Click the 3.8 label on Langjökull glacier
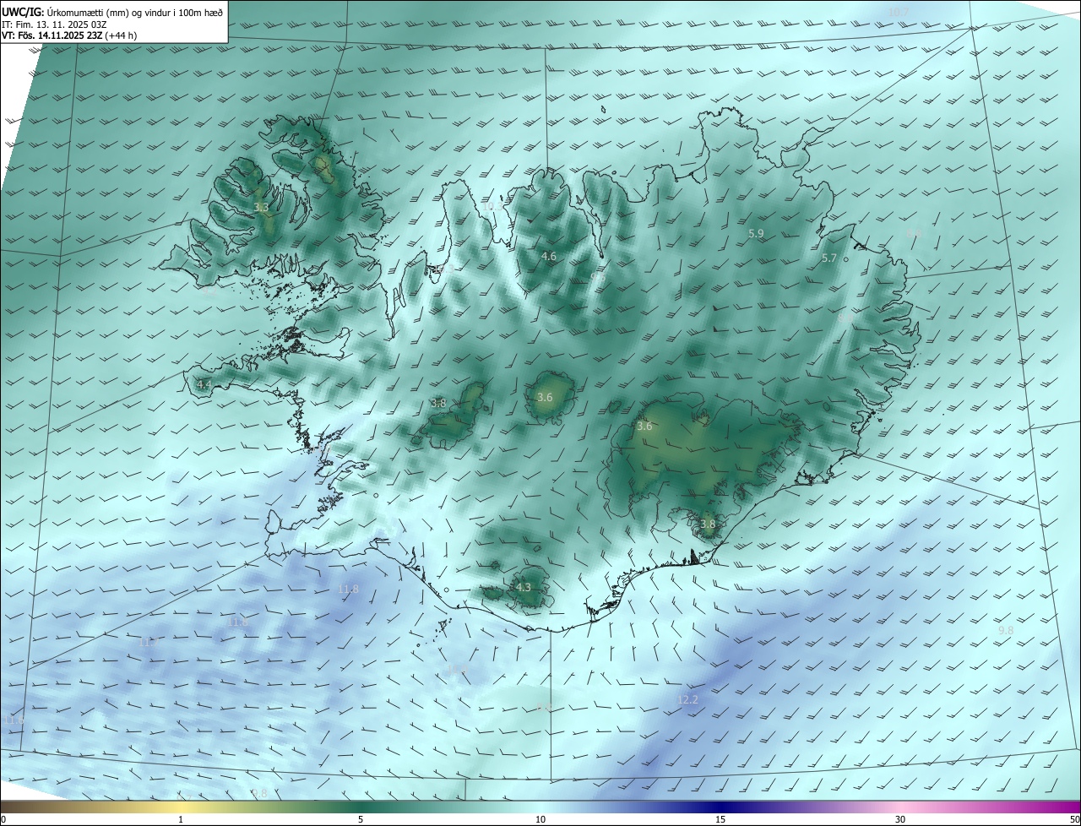1081x826 pixels. 438,404
